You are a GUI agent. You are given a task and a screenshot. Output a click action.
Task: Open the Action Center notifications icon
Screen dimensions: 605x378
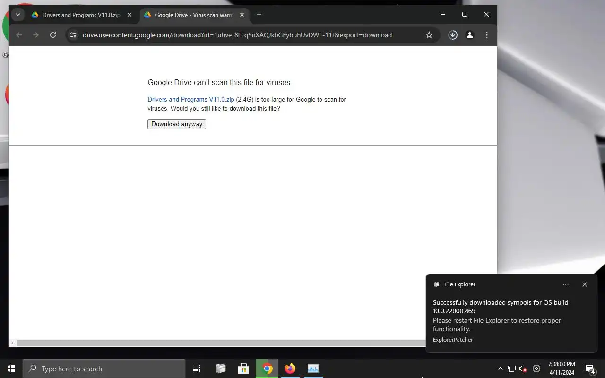[x=590, y=369]
